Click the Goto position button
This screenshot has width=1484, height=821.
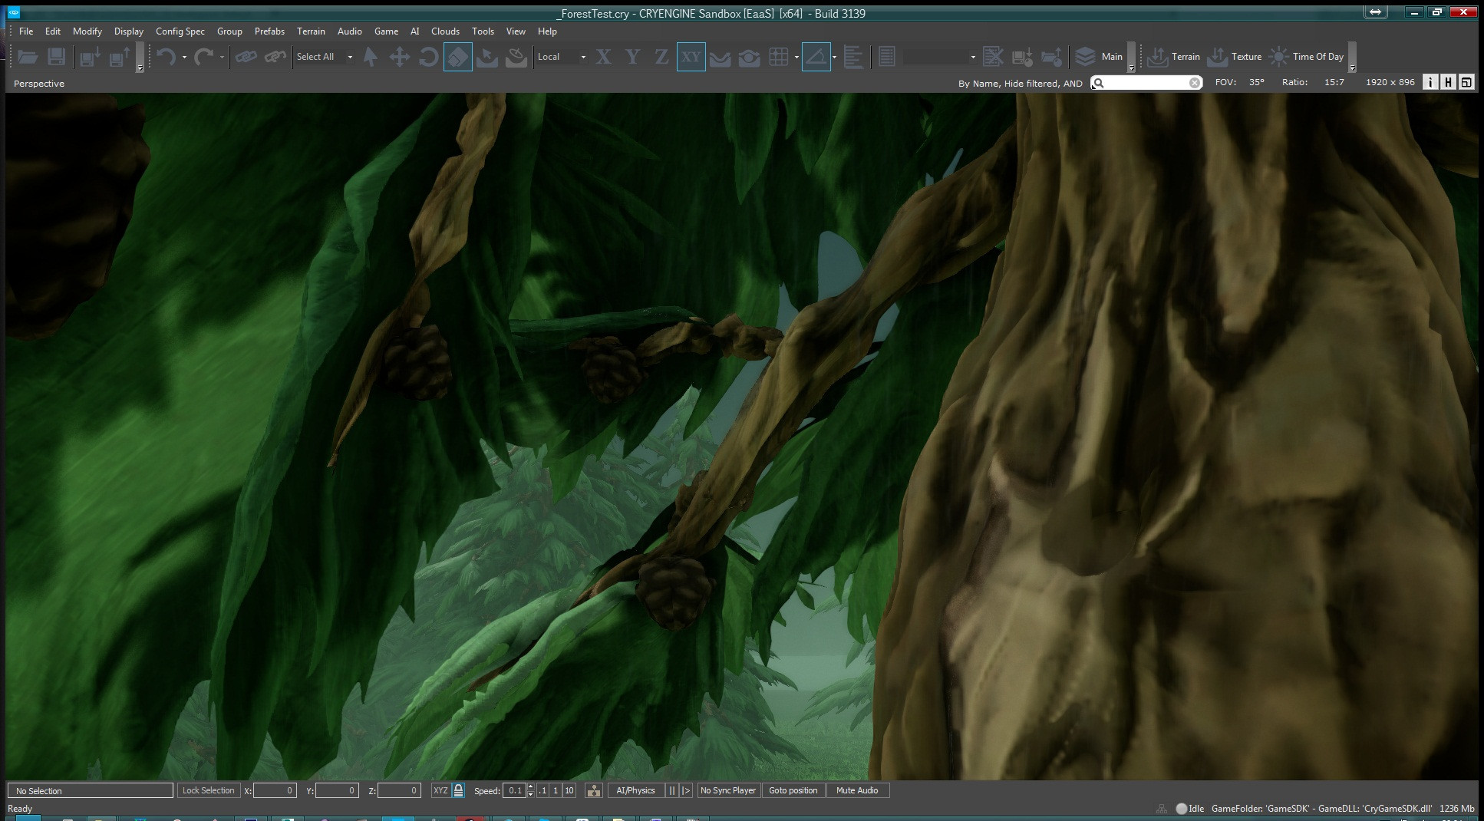[x=793, y=790]
